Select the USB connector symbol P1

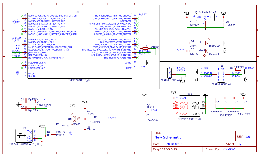(x=24, y=136)
